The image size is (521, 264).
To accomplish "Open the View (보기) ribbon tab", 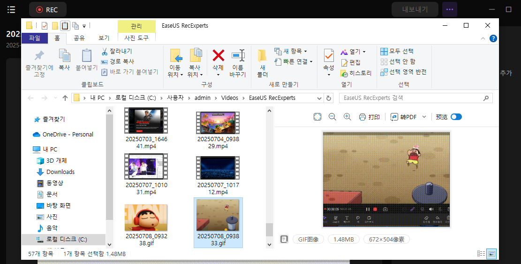I will (x=104, y=38).
